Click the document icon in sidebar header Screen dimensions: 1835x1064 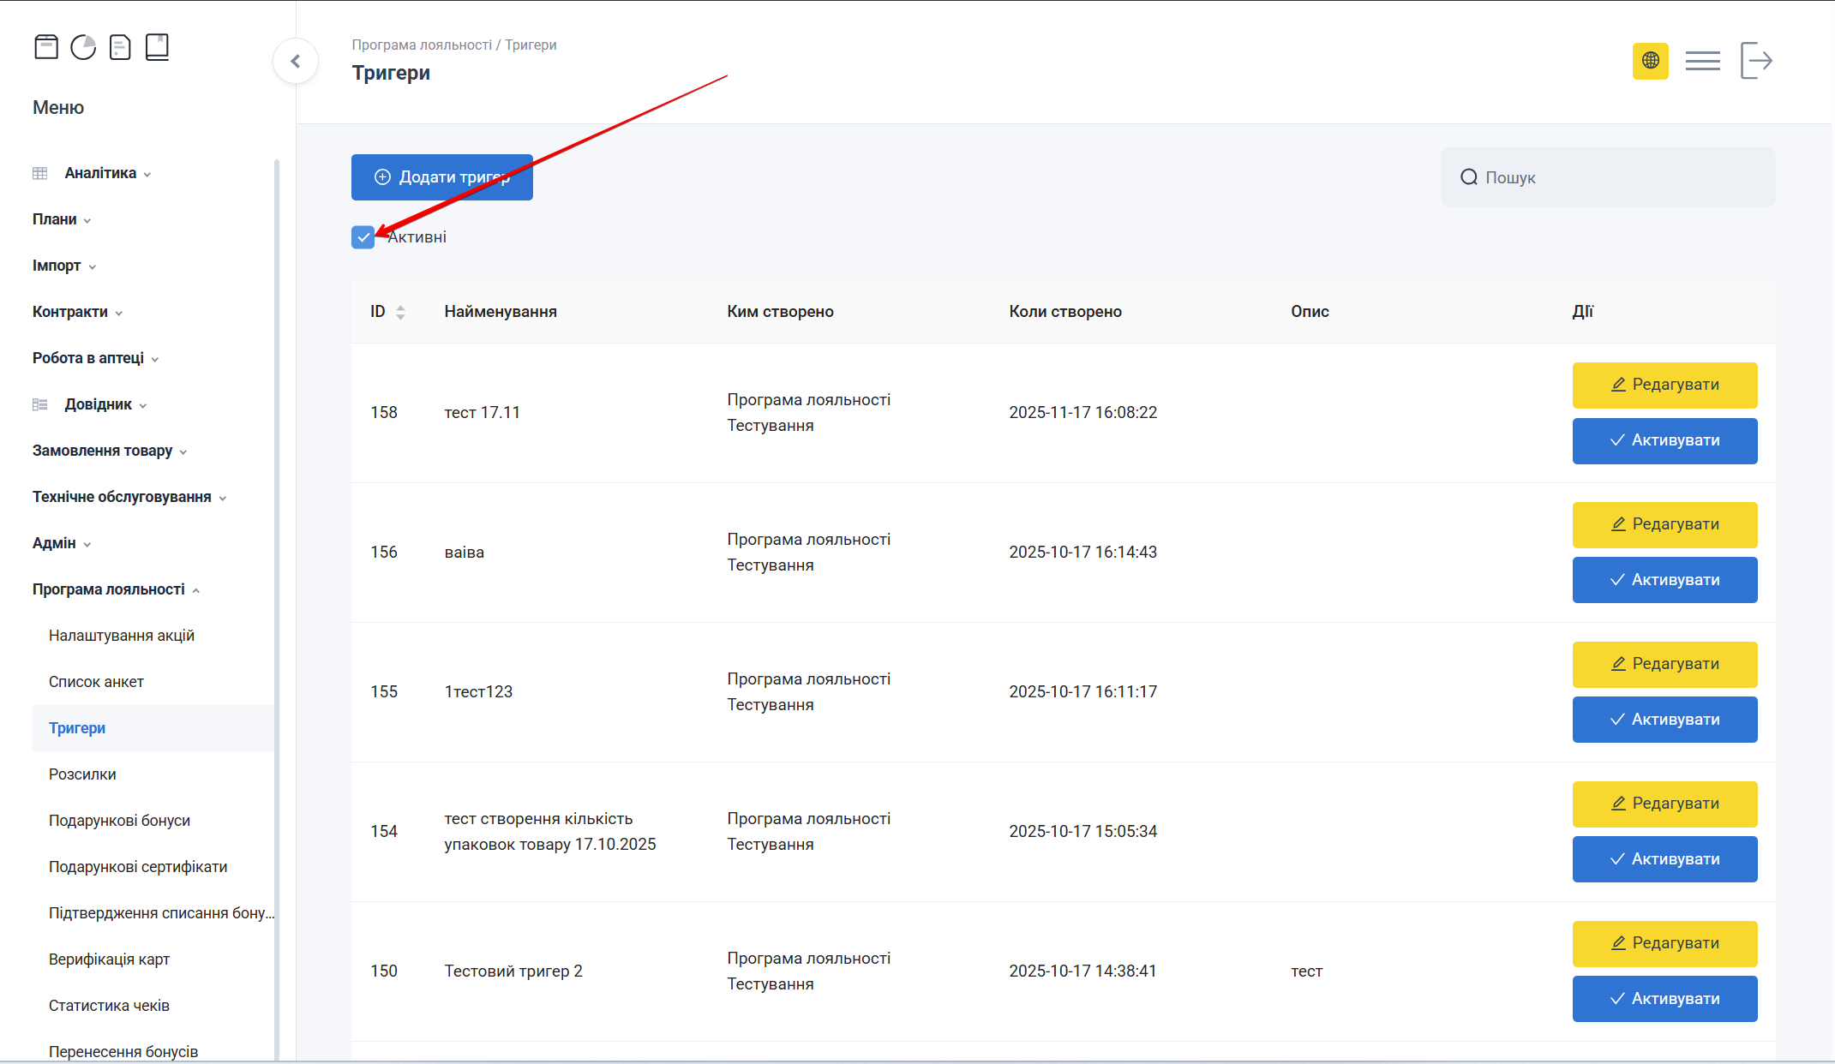(120, 47)
